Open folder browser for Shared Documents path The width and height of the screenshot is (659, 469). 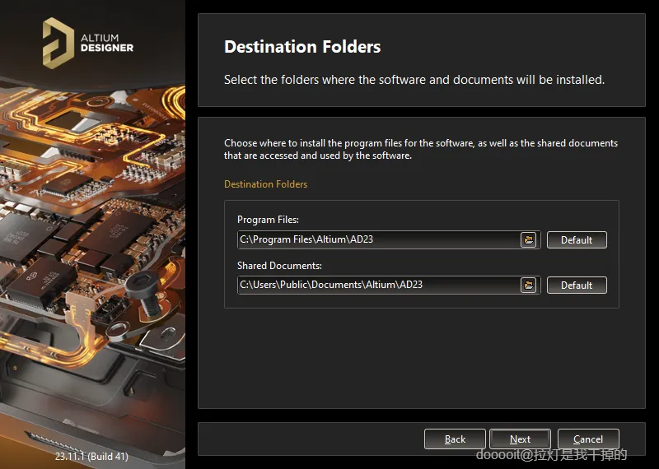(528, 285)
